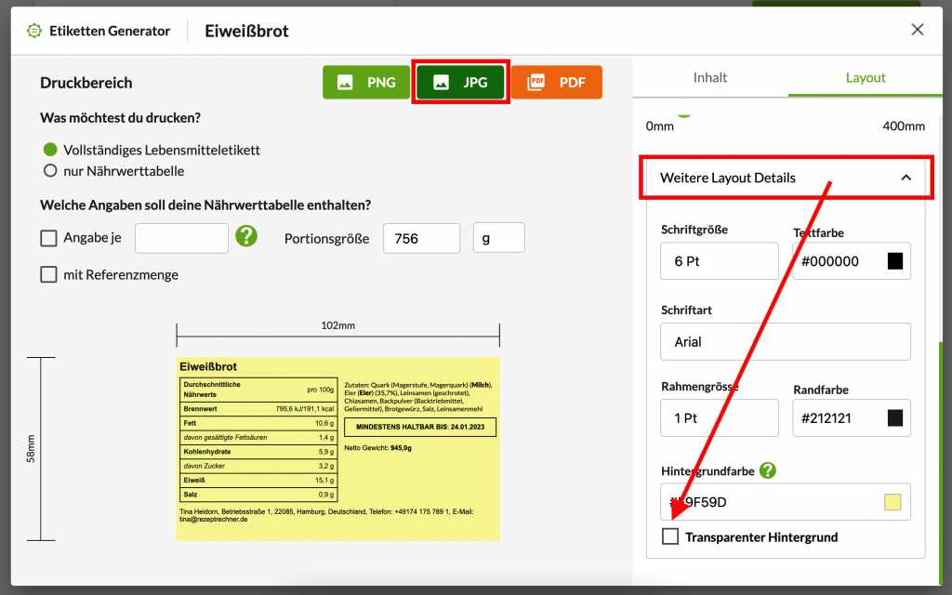Select the Layout tab
Screen dimensions: 952x595
[x=864, y=78]
